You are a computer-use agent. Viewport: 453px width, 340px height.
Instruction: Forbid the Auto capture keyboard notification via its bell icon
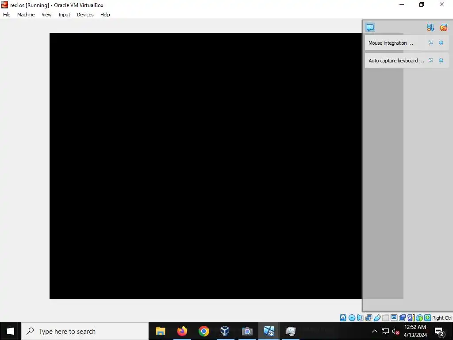pos(431,60)
